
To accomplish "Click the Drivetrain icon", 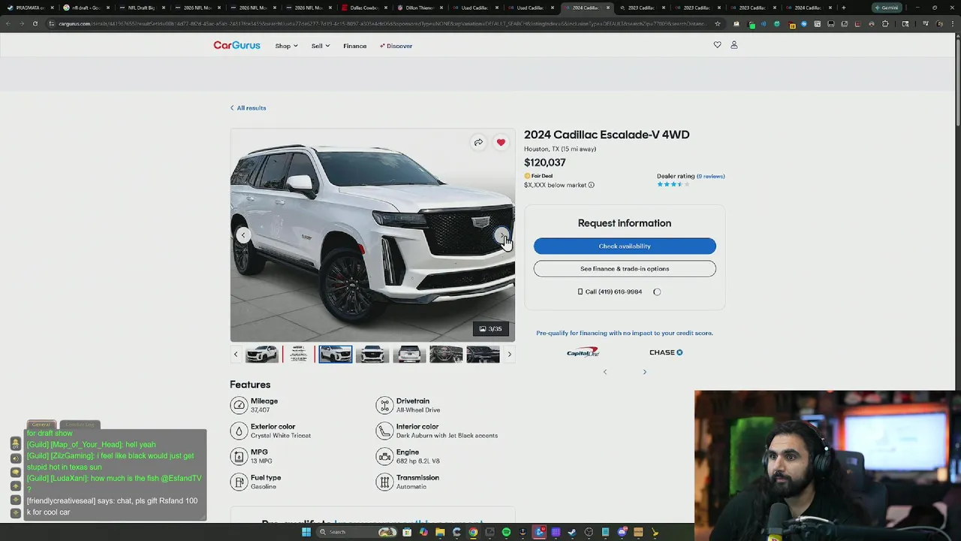I will [x=384, y=406].
